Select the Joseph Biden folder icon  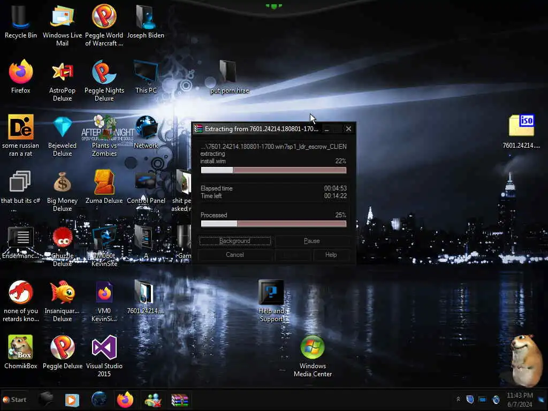point(146,21)
